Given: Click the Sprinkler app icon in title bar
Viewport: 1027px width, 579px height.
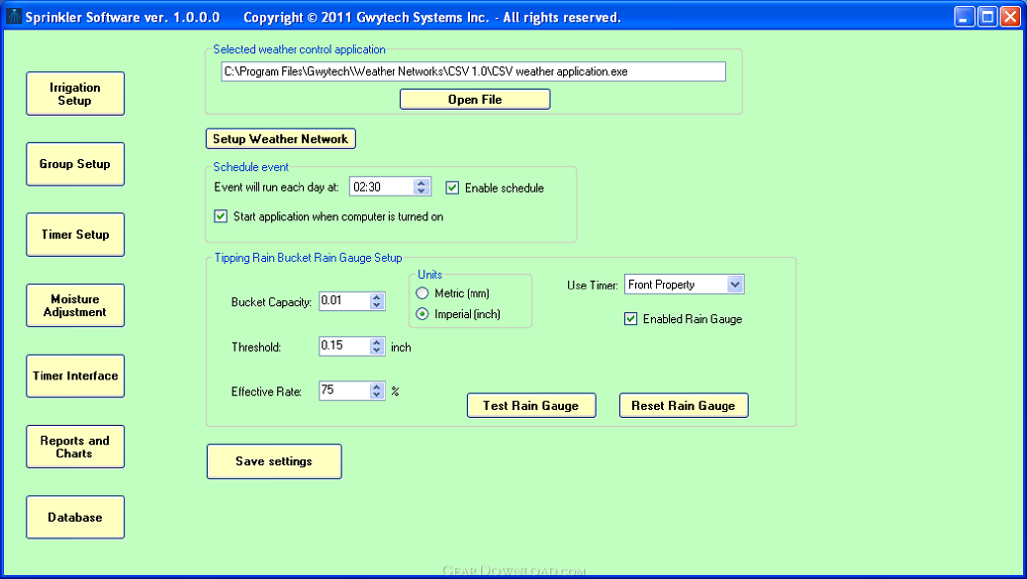Looking at the screenshot, I should click(14, 17).
